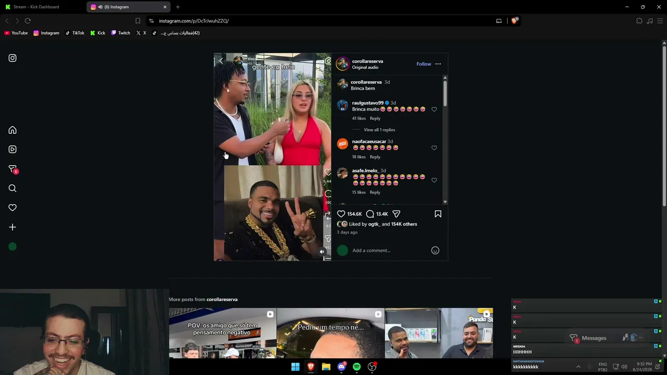Open Windows Start menu
667x375 pixels.
(x=295, y=367)
